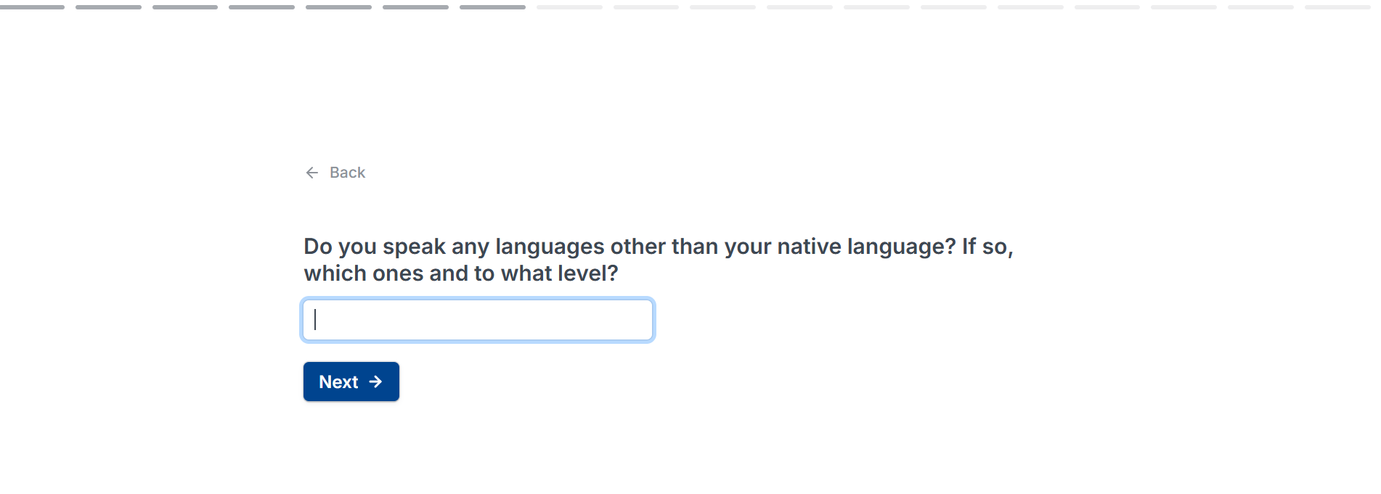This screenshot has height=494, width=1381.
Task: Click the left arrow icon beside Back
Action: click(312, 173)
